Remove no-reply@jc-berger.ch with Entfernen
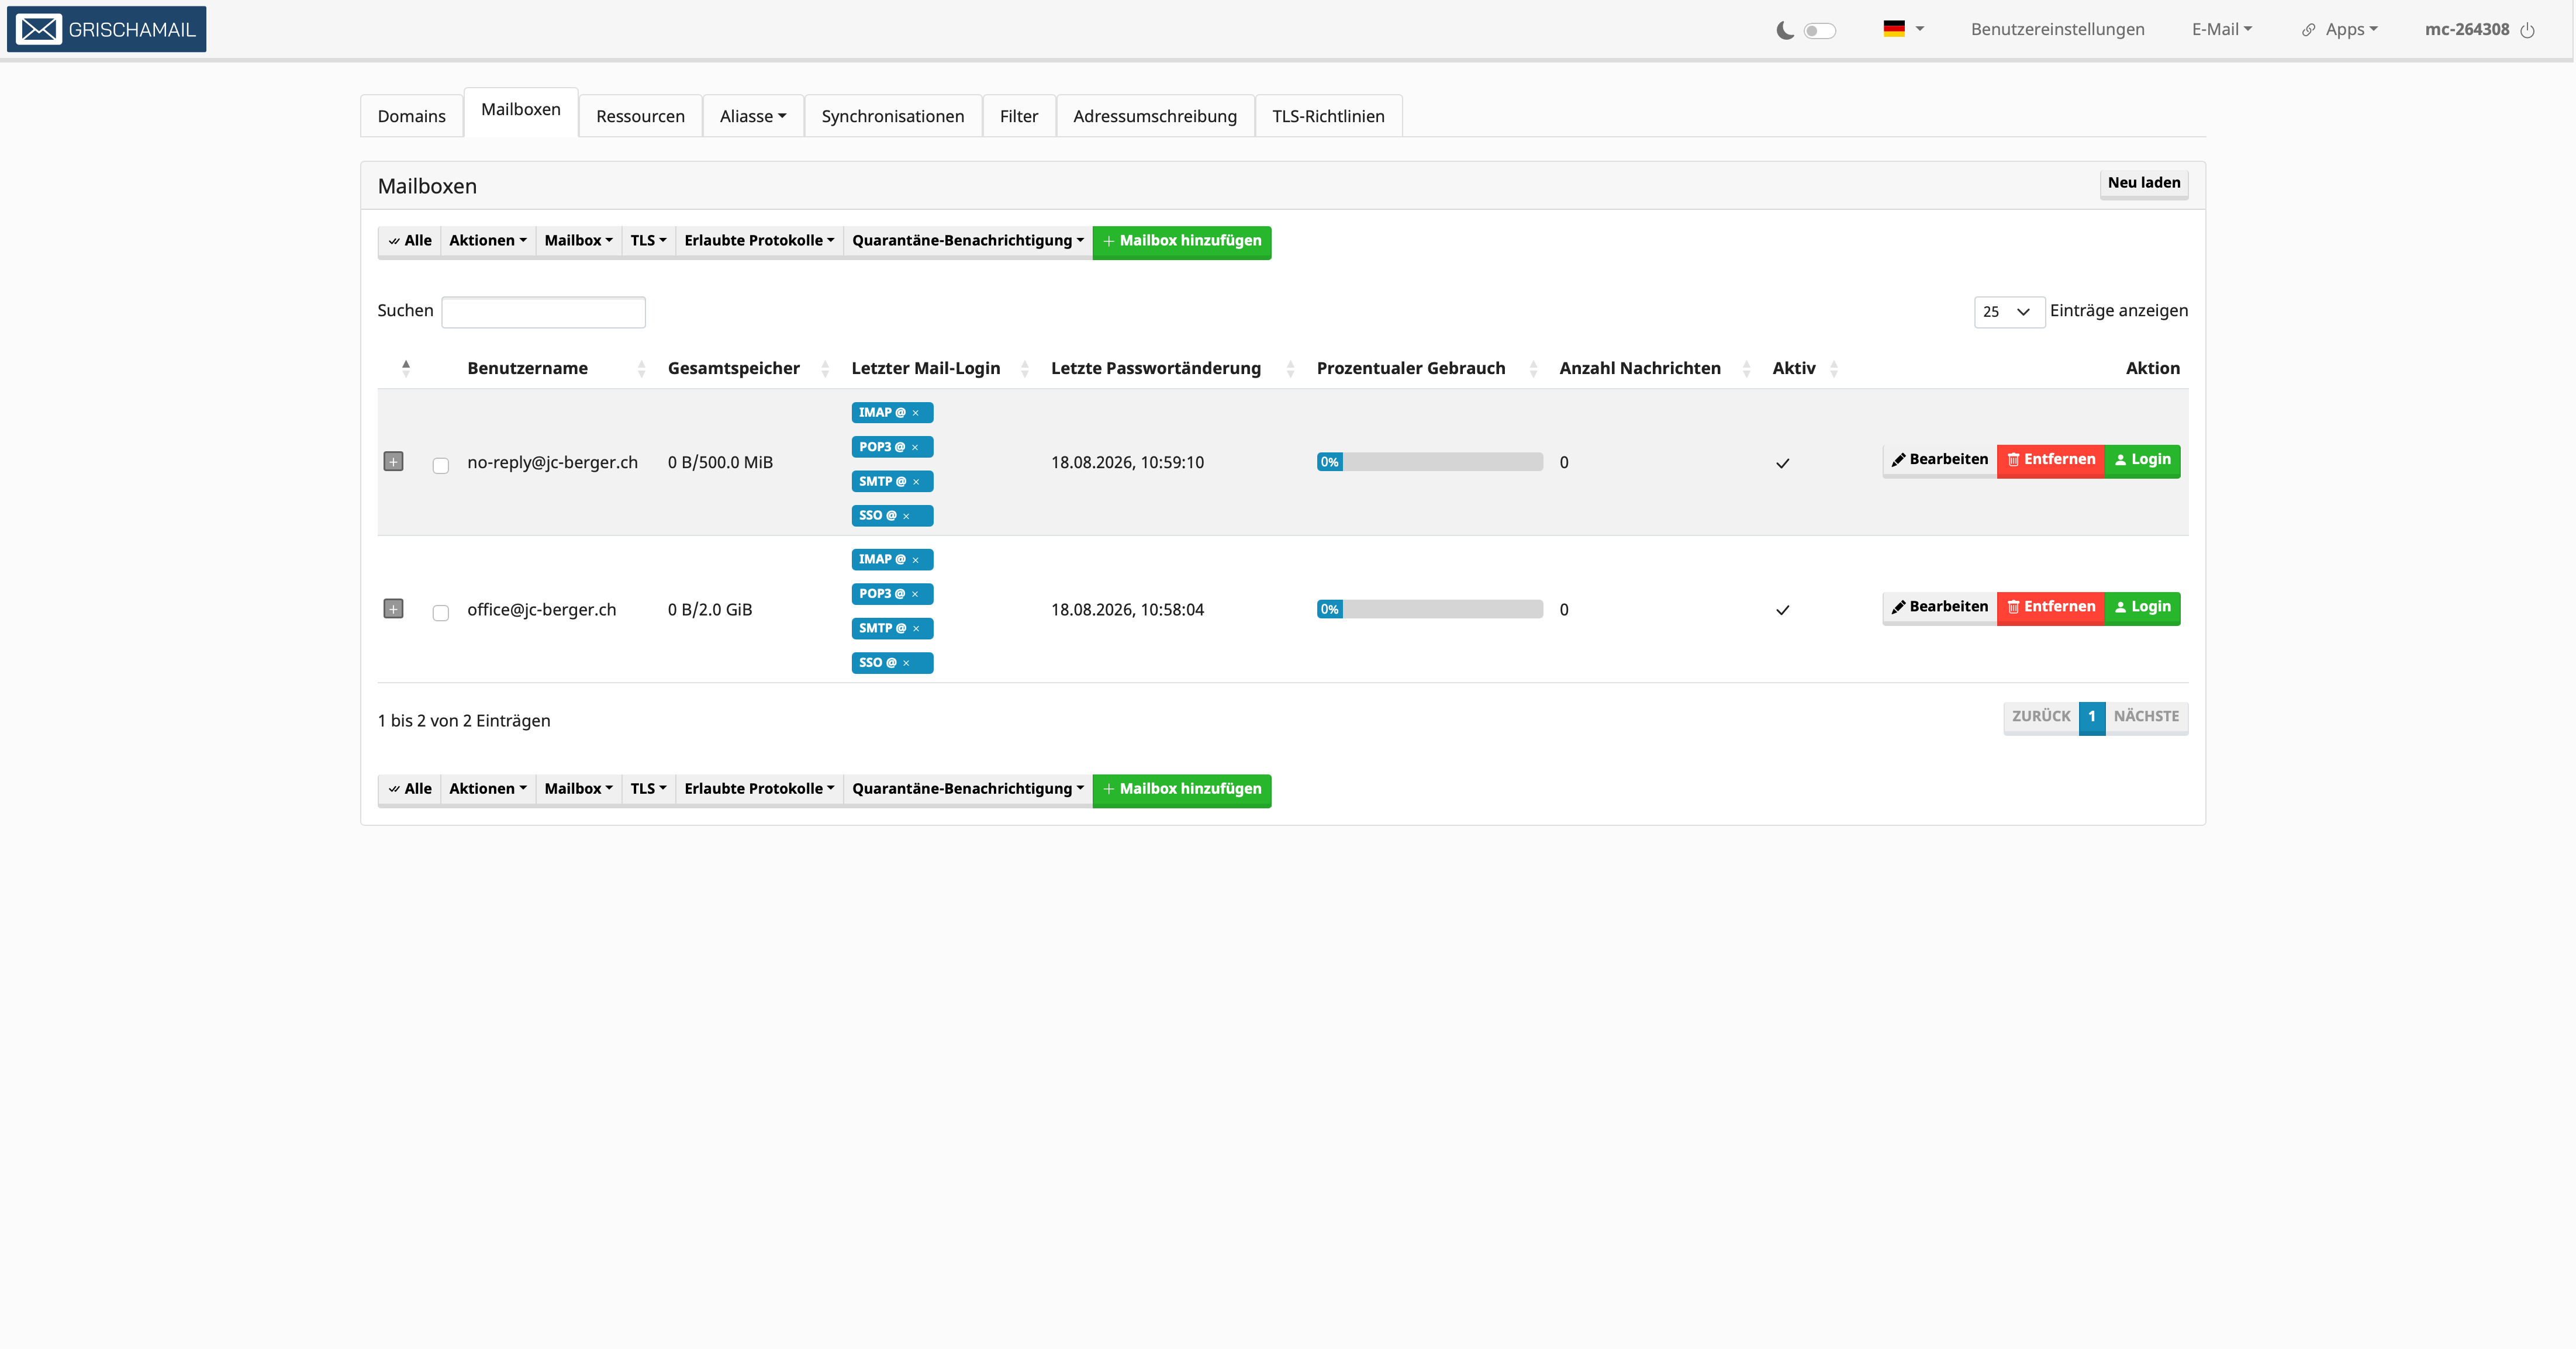Viewport: 2576px width, 1349px height. pyautogui.click(x=2051, y=460)
